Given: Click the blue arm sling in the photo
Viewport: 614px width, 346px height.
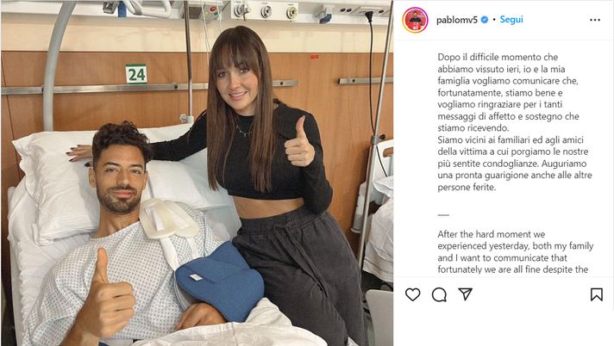Looking at the screenshot, I should (220, 281).
